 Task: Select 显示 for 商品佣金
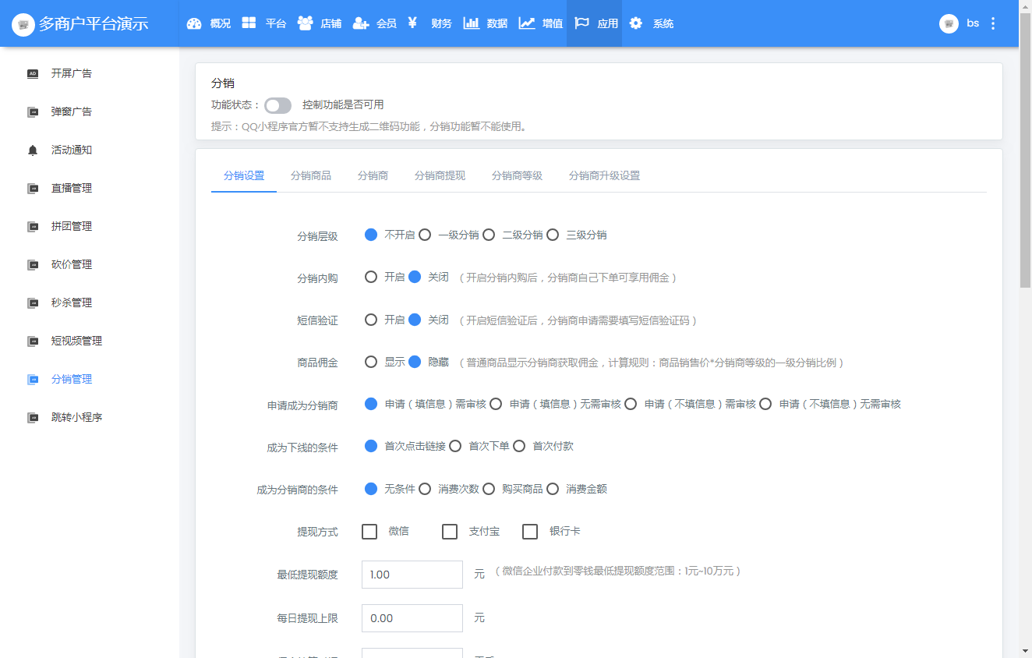click(x=371, y=362)
